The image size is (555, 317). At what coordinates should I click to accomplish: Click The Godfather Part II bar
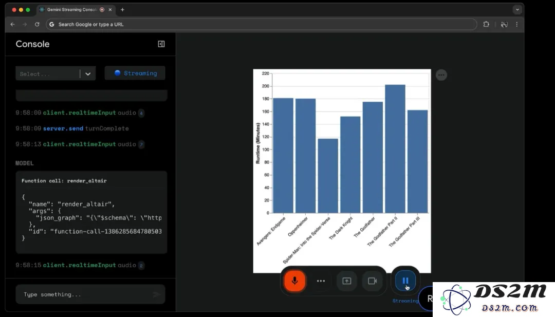(395, 148)
